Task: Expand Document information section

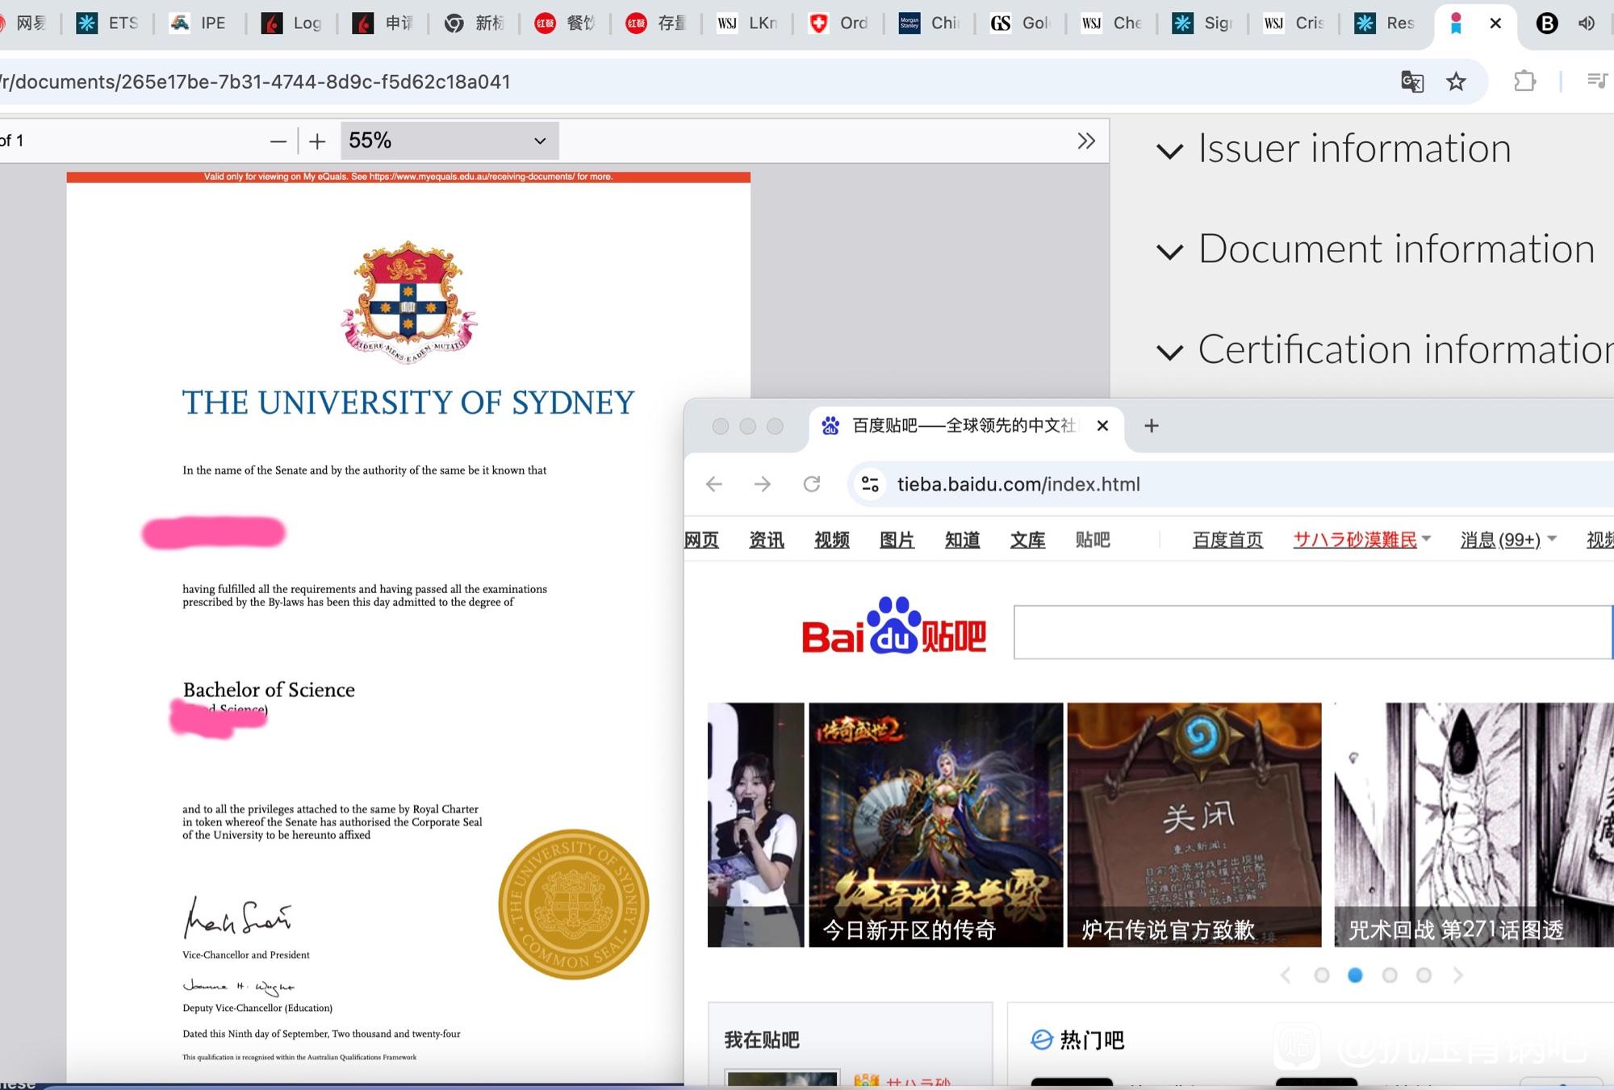Action: (1377, 249)
